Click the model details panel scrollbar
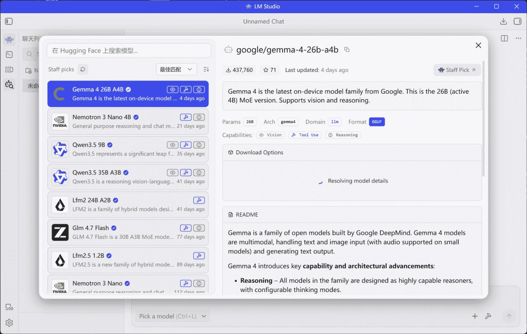 (x=484, y=118)
